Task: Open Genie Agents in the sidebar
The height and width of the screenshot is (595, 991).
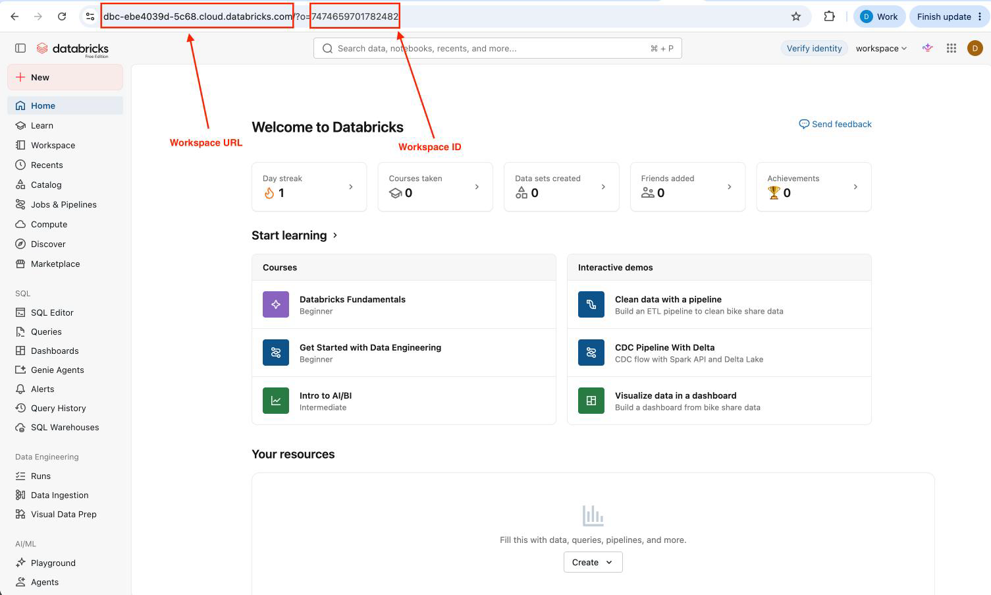Action: [x=65, y=370]
